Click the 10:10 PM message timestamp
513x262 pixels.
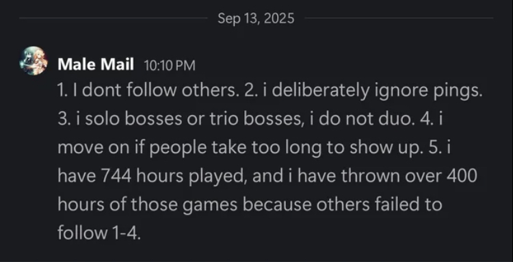169,66
